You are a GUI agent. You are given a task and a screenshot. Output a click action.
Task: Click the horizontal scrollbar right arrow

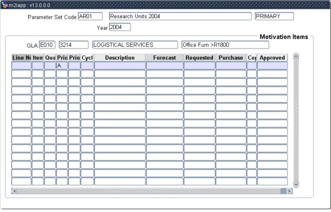pyautogui.click(x=290, y=191)
